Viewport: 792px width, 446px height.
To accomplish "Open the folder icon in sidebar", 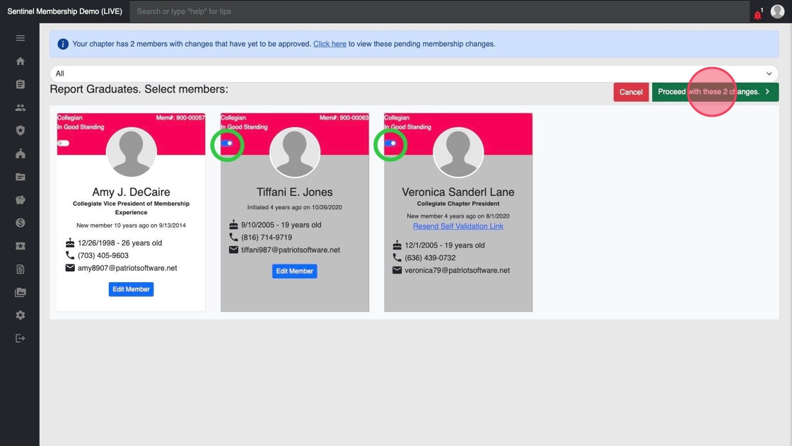I will point(21,177).
